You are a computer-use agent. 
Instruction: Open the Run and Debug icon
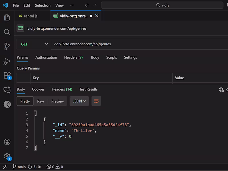pos(7,61)
